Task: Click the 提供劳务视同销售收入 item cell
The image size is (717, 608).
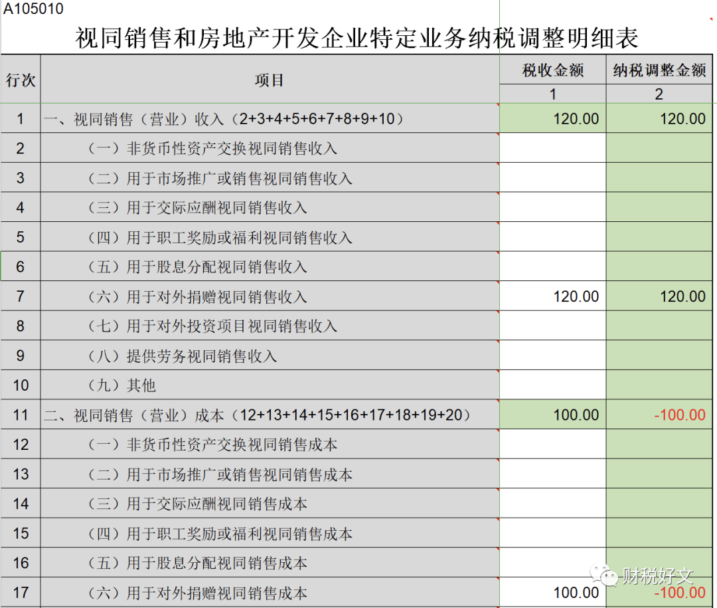Action: (270, 355)
